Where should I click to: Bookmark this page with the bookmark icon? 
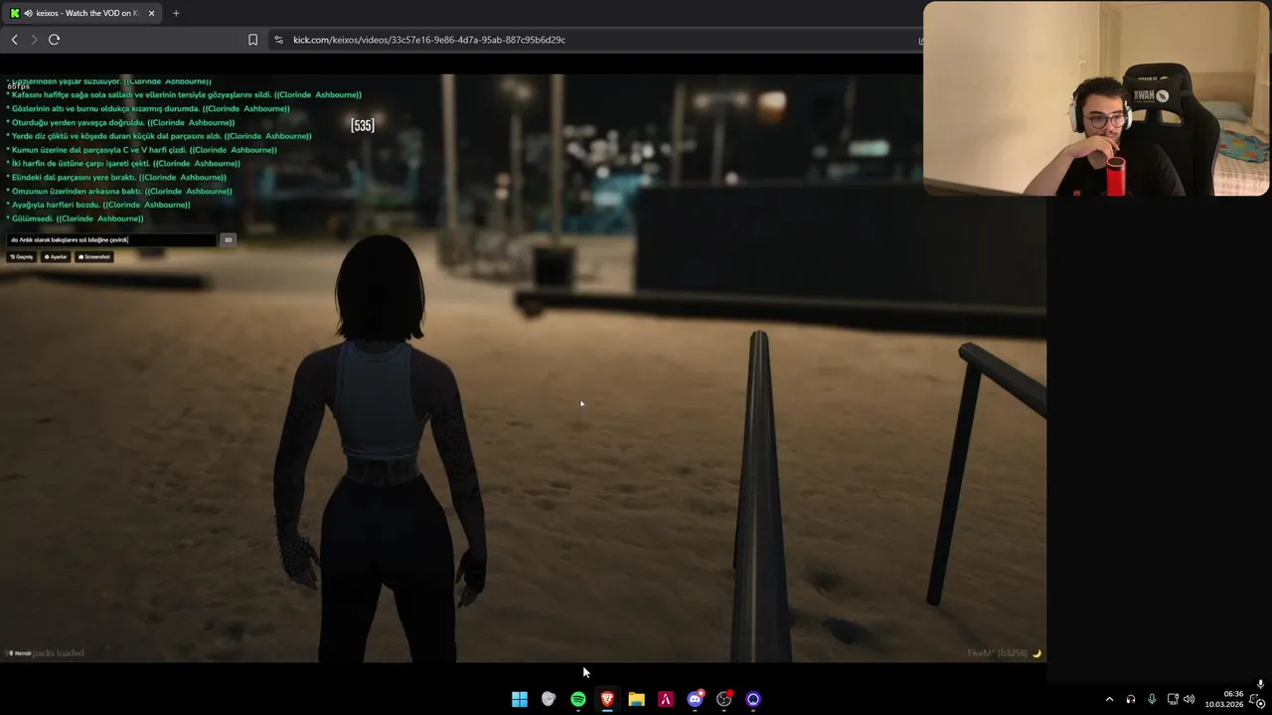coord(252,40)
